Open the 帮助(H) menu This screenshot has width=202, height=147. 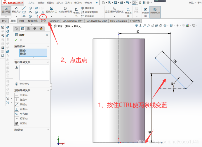click(x=88, y=3)
